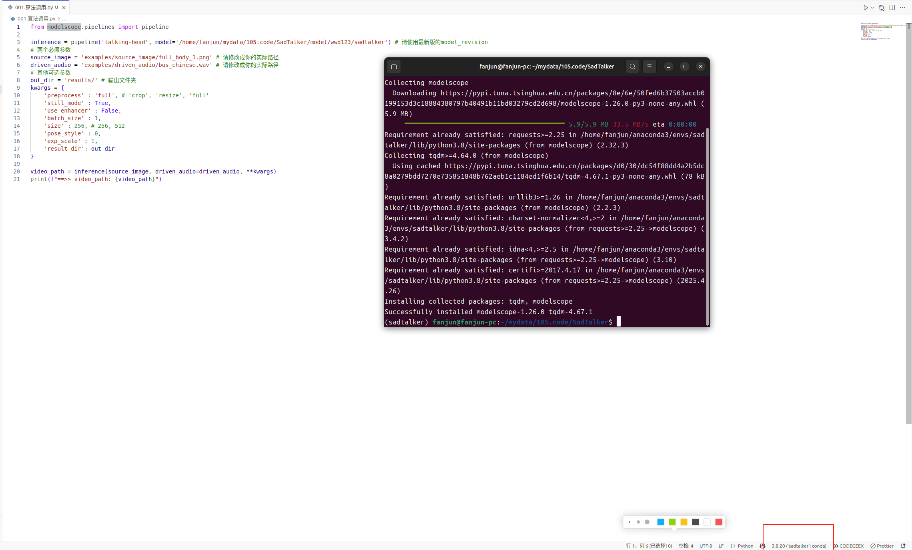Click the True value for still_mode

[101, 103]
